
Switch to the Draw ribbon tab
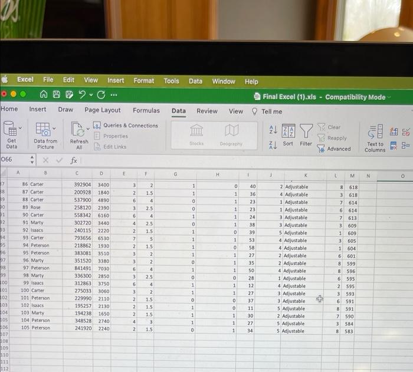[65, 110]
